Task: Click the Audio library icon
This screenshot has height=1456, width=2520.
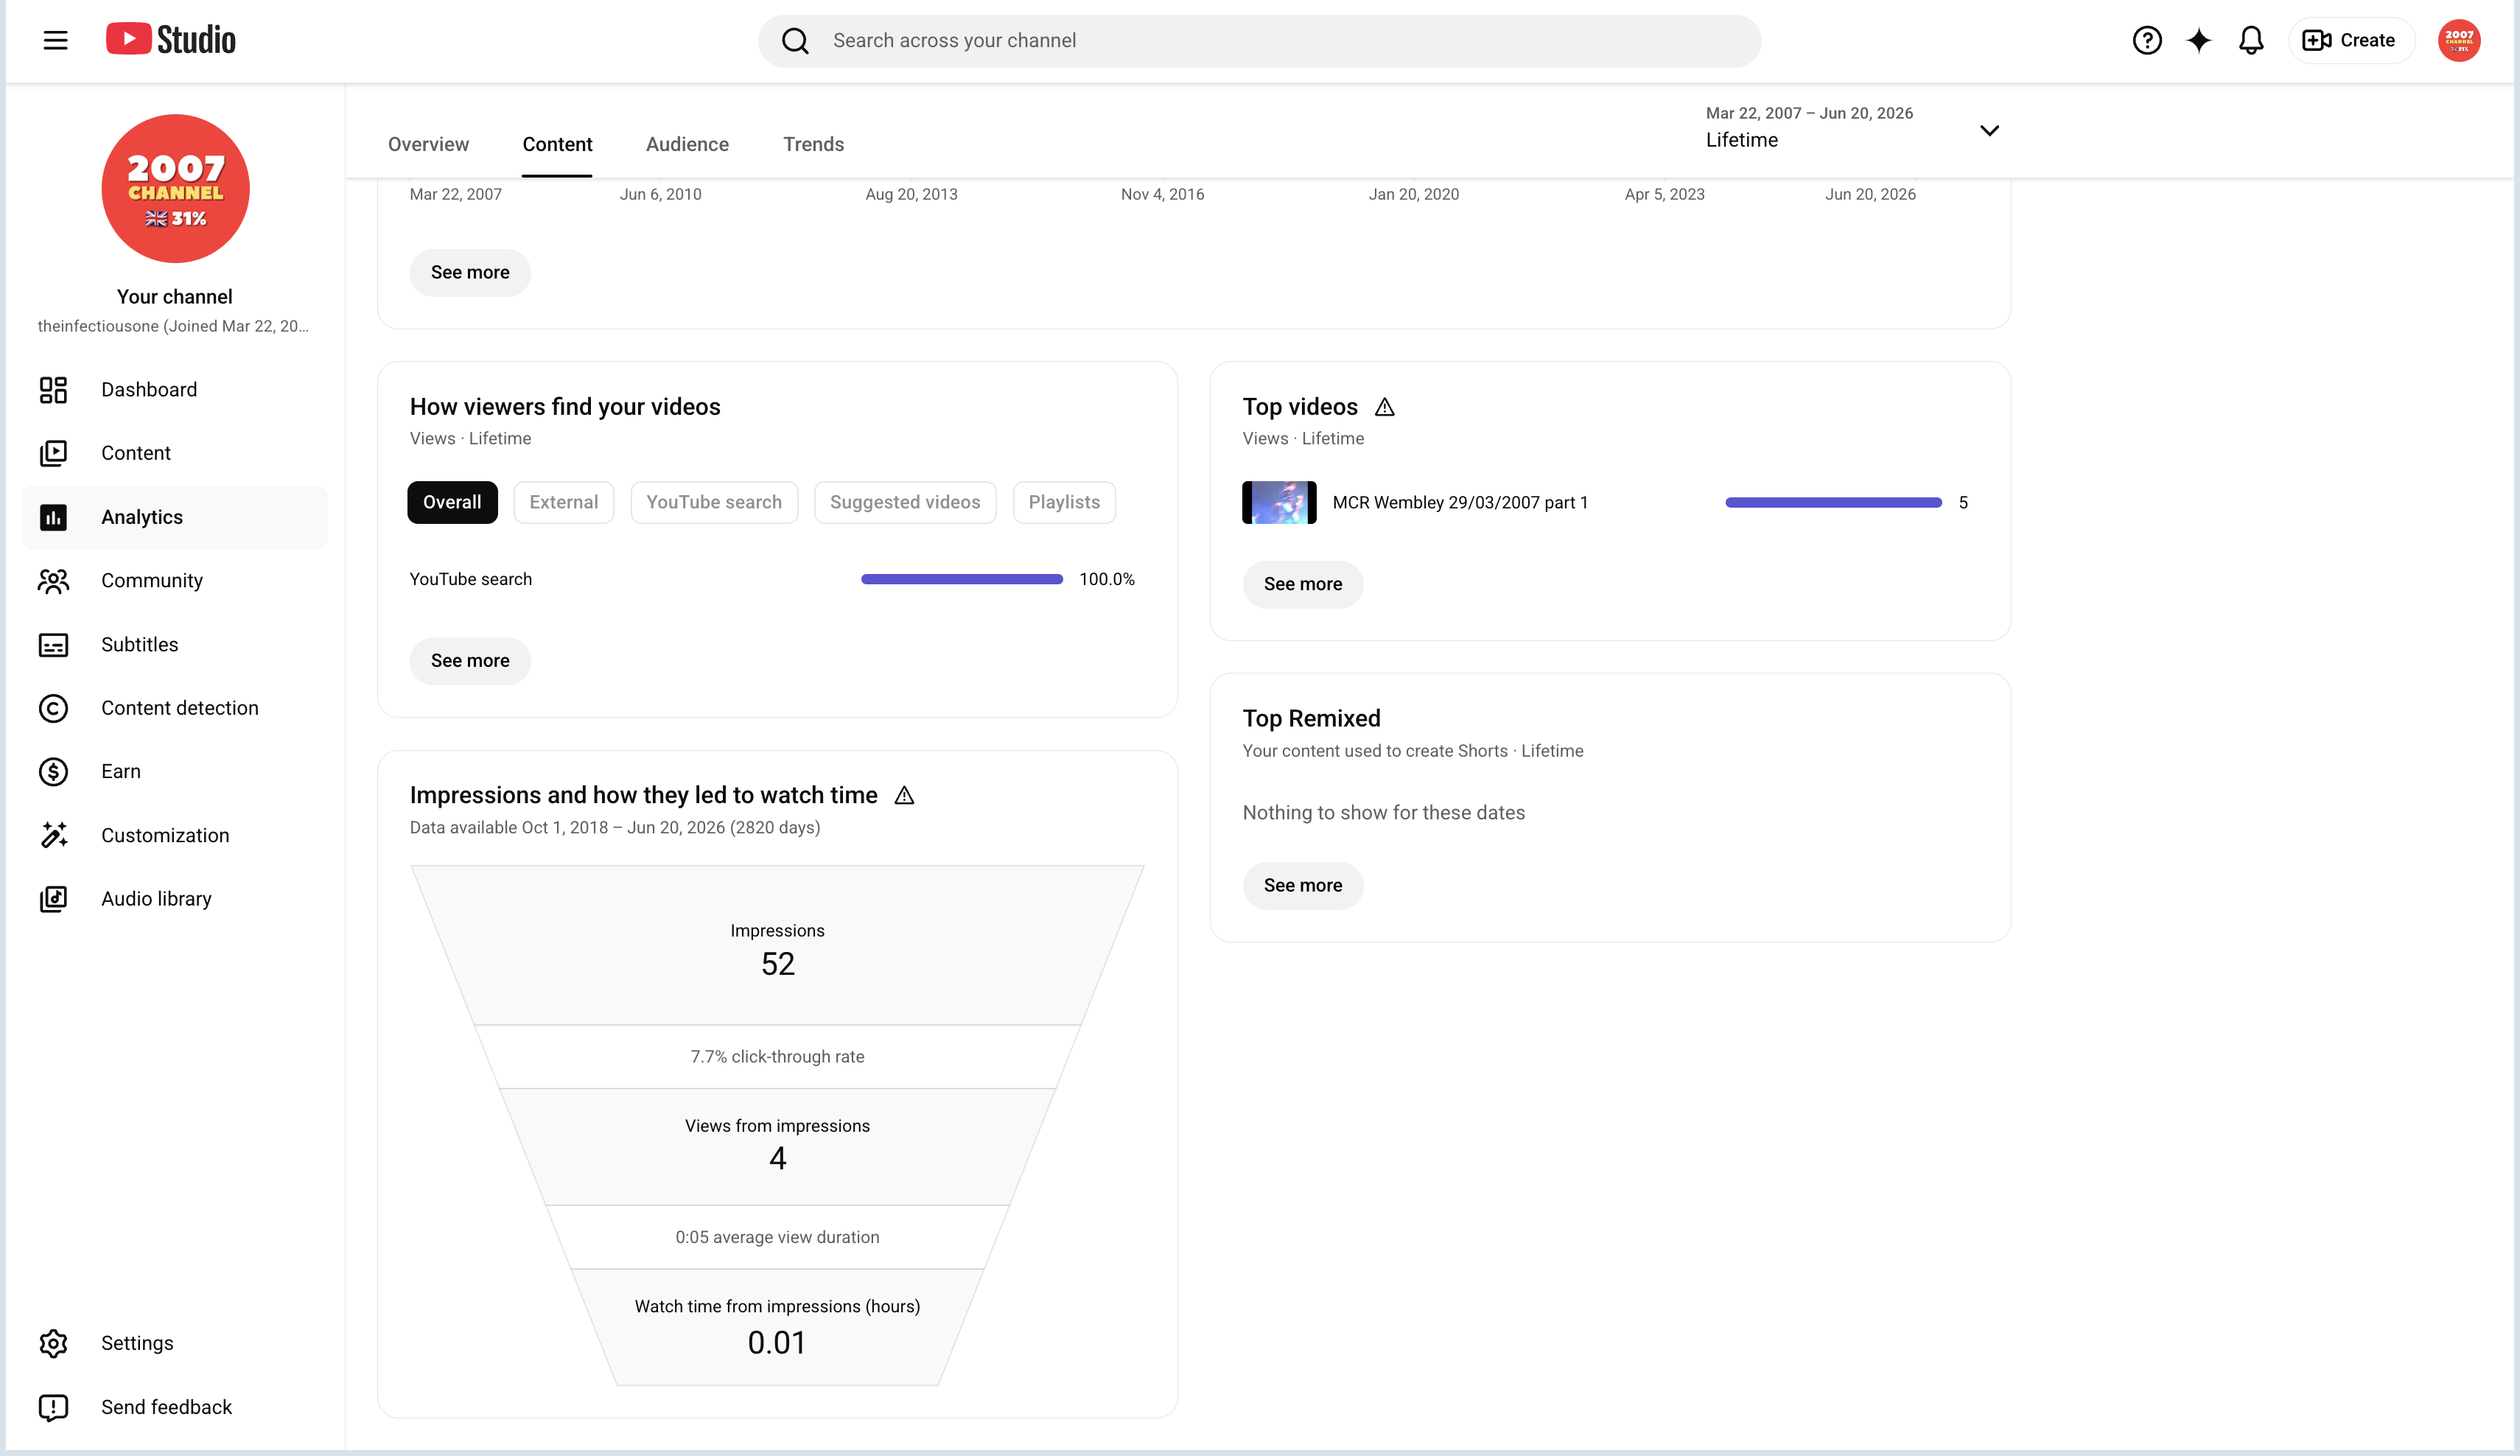Action: coord(53,899)
